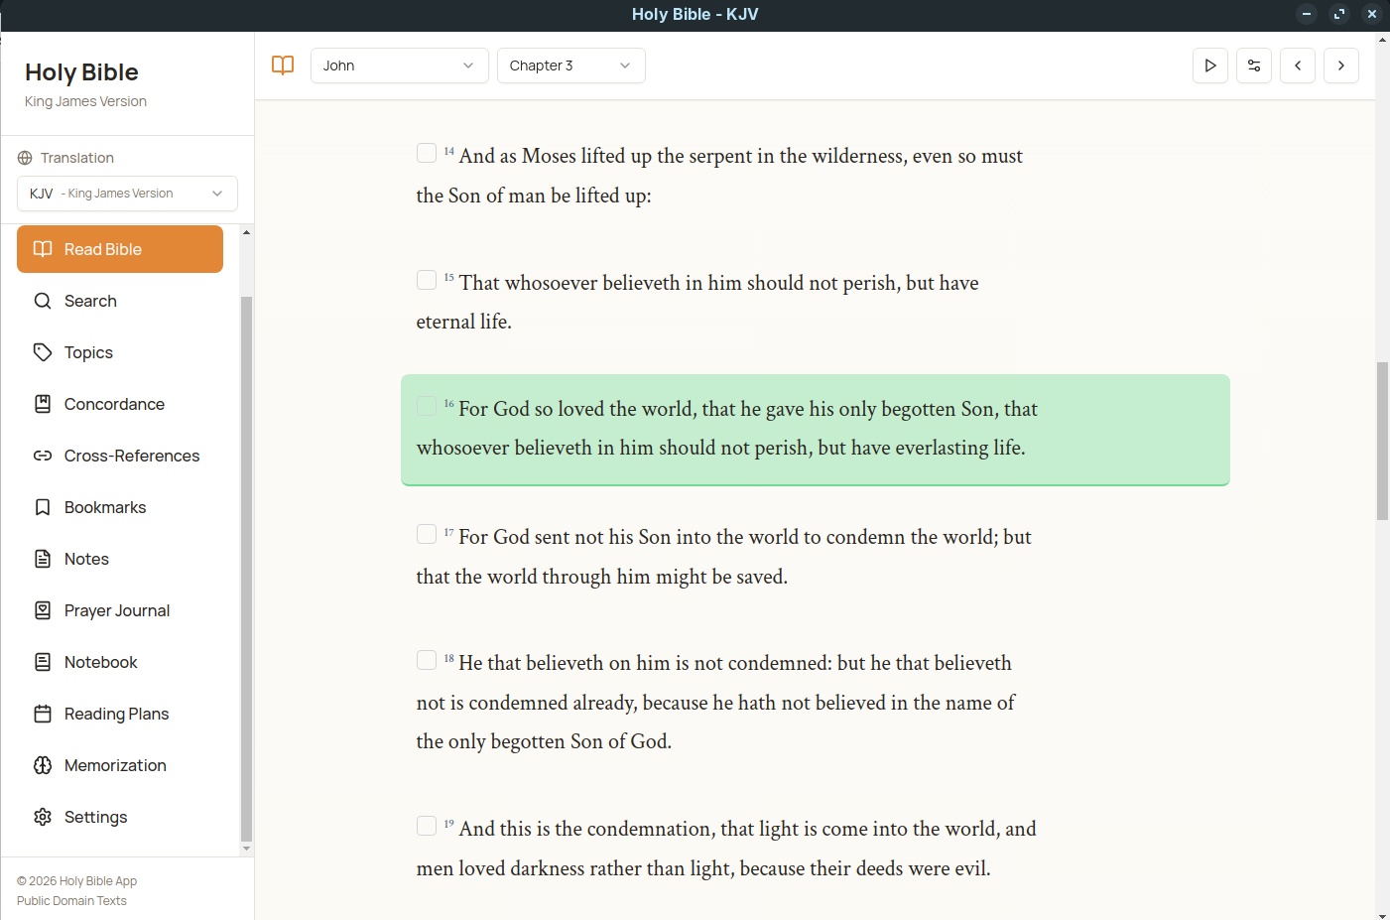Tick the checkbox for verse 17

427,534
